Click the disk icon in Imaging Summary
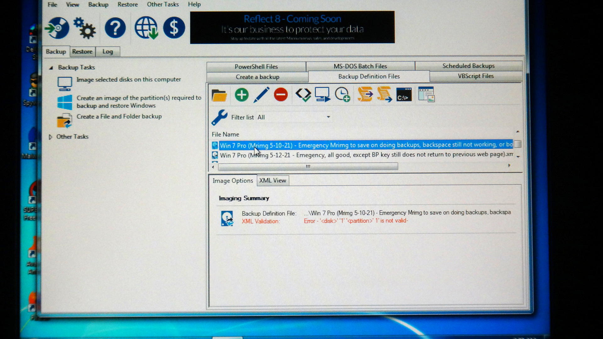The width and height of the screenshot is (603, 339). click(227, 218)
